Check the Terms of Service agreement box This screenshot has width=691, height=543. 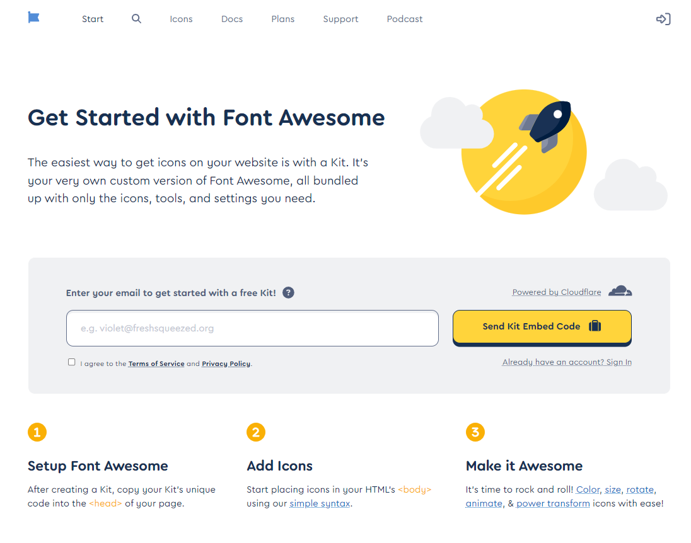pos(72,362)
